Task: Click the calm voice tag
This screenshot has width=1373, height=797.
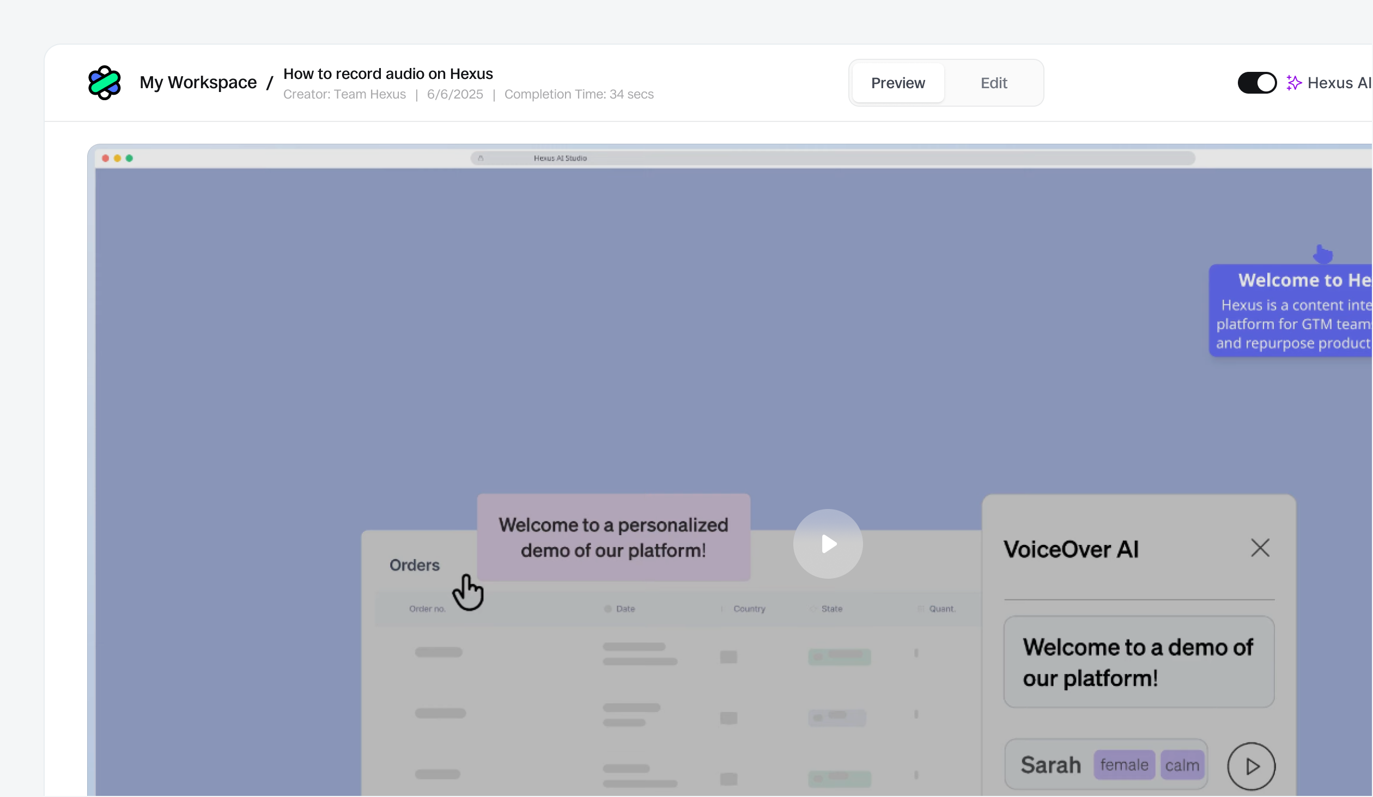Action: coord(1182,765)
